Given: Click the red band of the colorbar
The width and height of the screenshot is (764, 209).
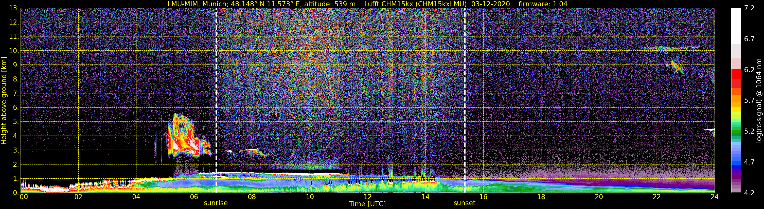Looking at the screenshot, I should 736,78.
